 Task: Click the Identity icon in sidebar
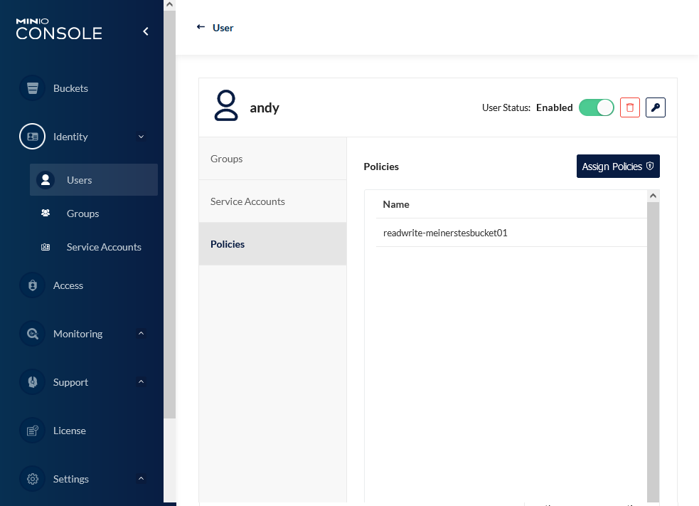[32, 137]
